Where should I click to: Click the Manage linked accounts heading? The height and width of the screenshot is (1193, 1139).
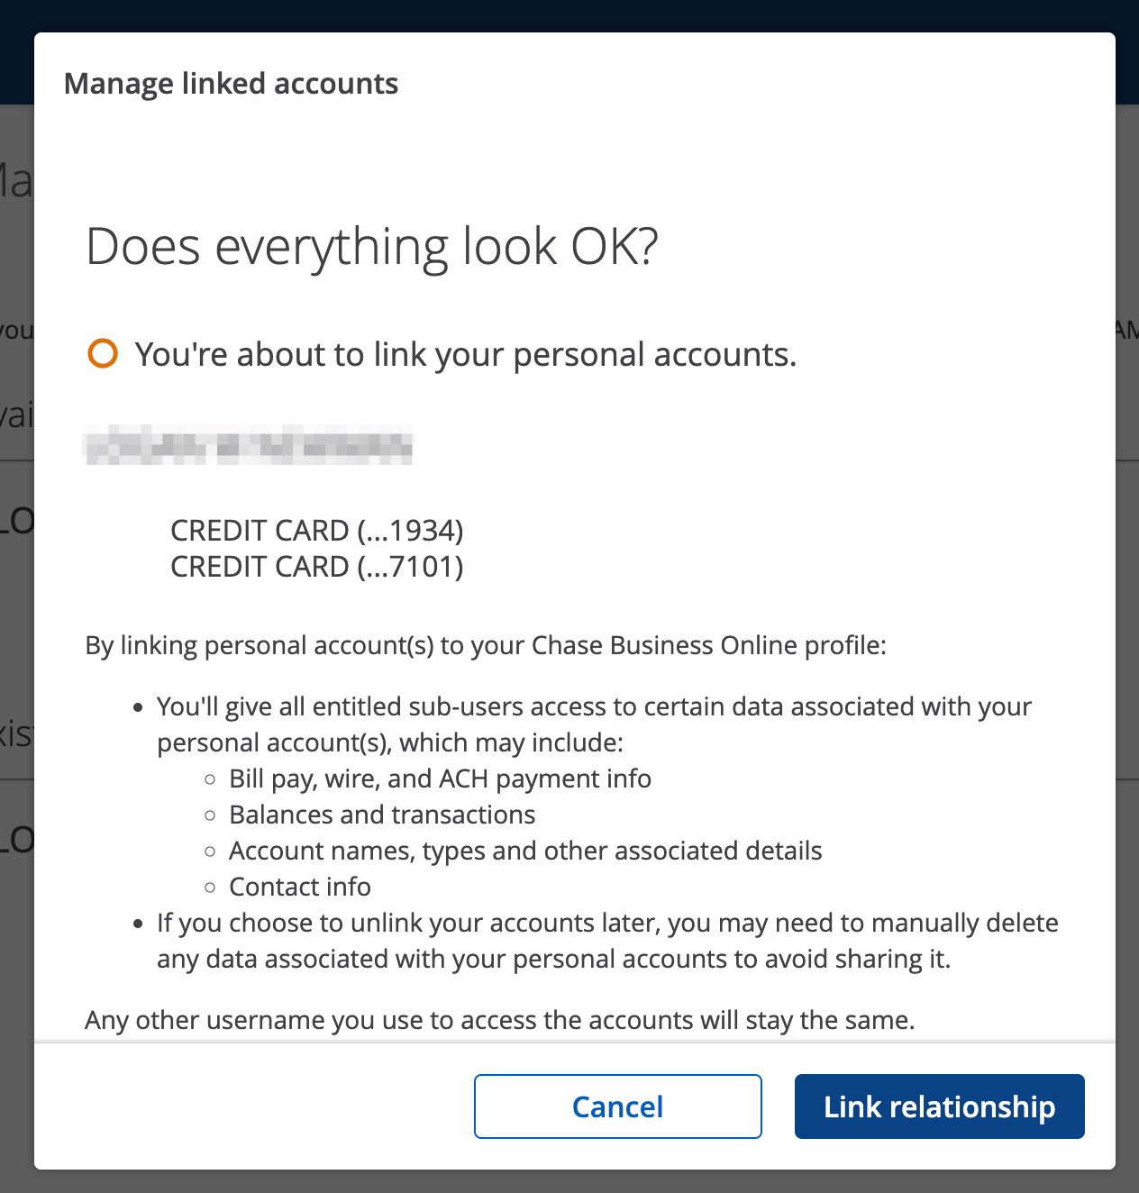click(232, 83)
